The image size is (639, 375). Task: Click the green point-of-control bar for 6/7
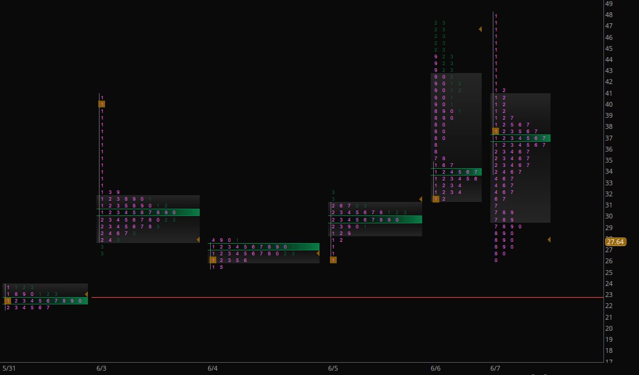pos(520,139)
